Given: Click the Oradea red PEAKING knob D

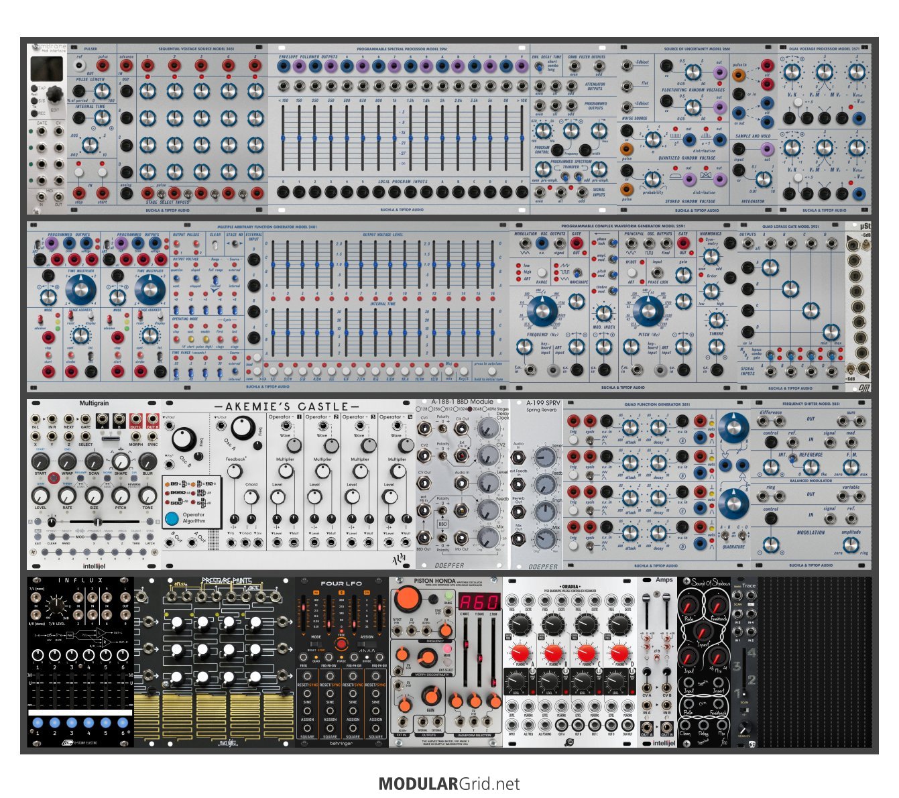Looking at the screenshot, I should pos(620,654).
